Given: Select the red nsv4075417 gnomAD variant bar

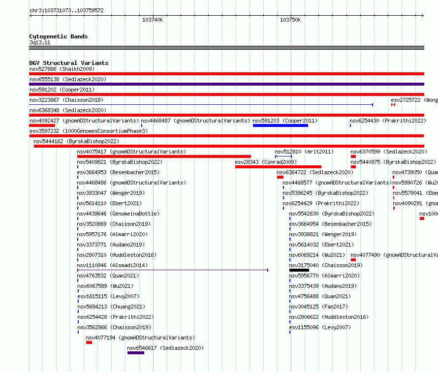Looking at the screenshot, I should point(164,156).
